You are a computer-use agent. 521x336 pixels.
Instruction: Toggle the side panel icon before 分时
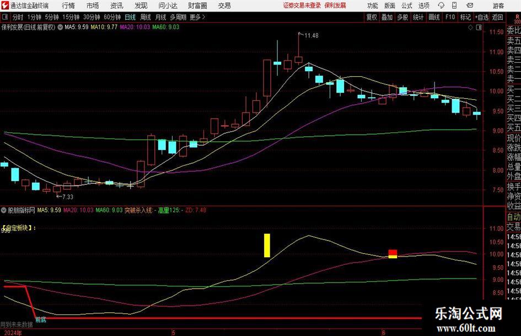[5, 17]
